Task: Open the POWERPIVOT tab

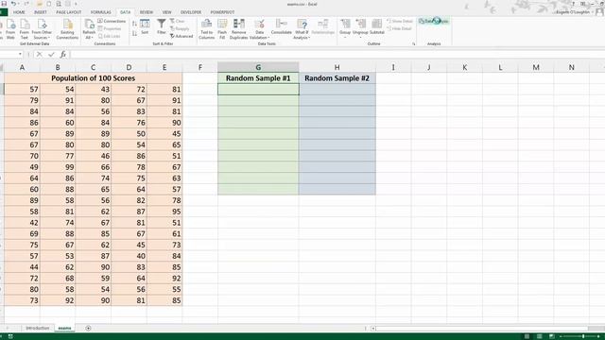Action: (x=222, y=12)
